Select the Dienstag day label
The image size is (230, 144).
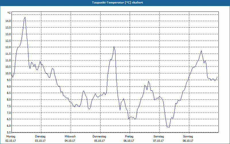[x=40, y=137]
